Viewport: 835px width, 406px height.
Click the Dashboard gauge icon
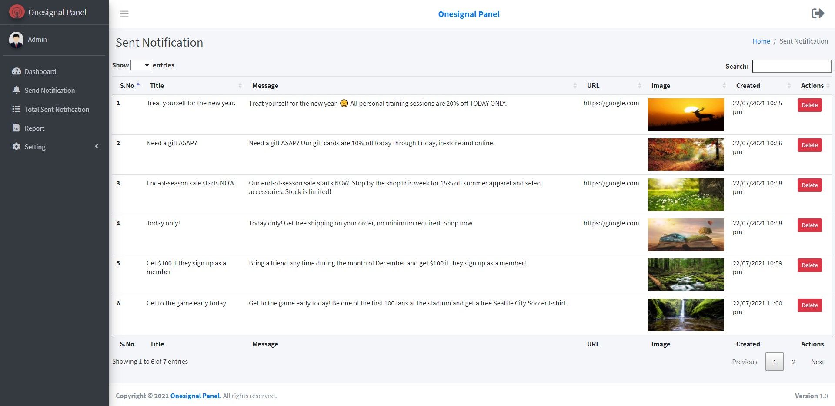pyautogui.click(x=17, y=71)
